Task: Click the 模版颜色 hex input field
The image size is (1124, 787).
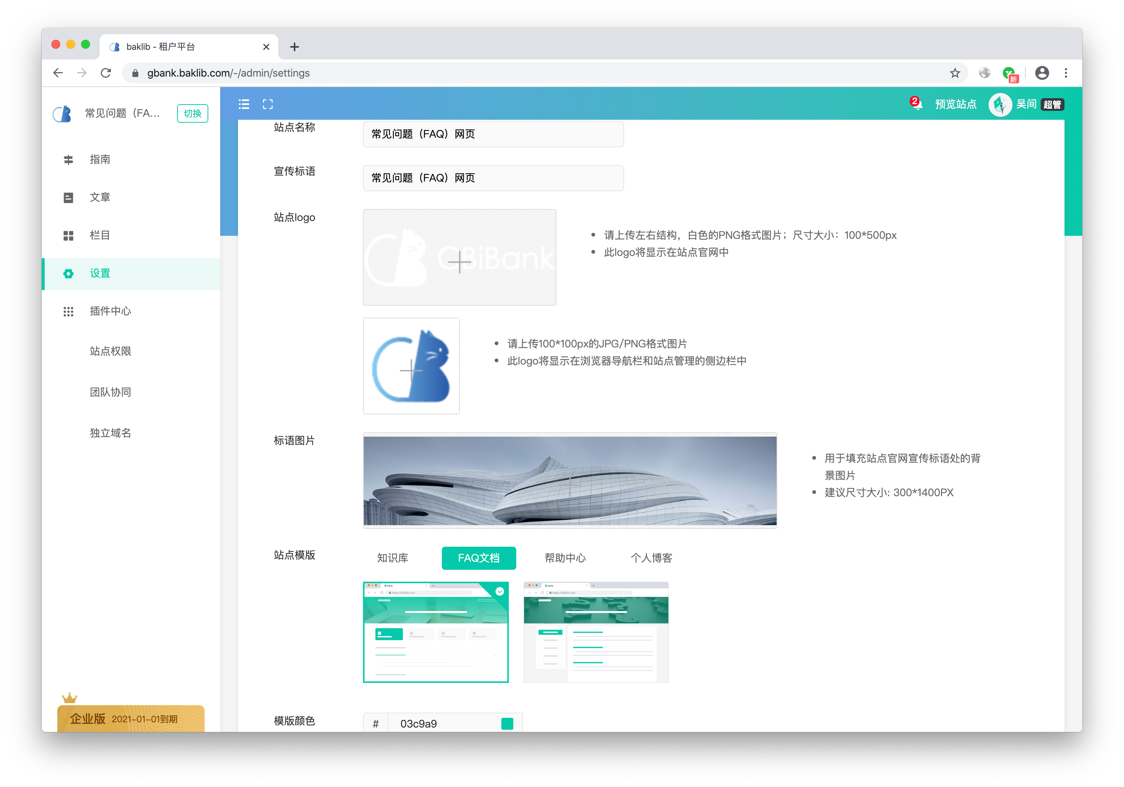Action: (443, 723)
